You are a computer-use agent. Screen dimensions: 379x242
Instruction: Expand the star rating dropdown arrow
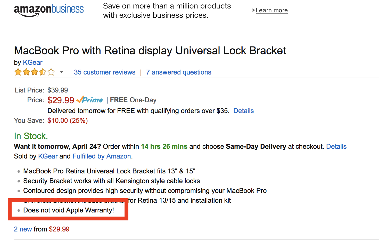point(62,72)
